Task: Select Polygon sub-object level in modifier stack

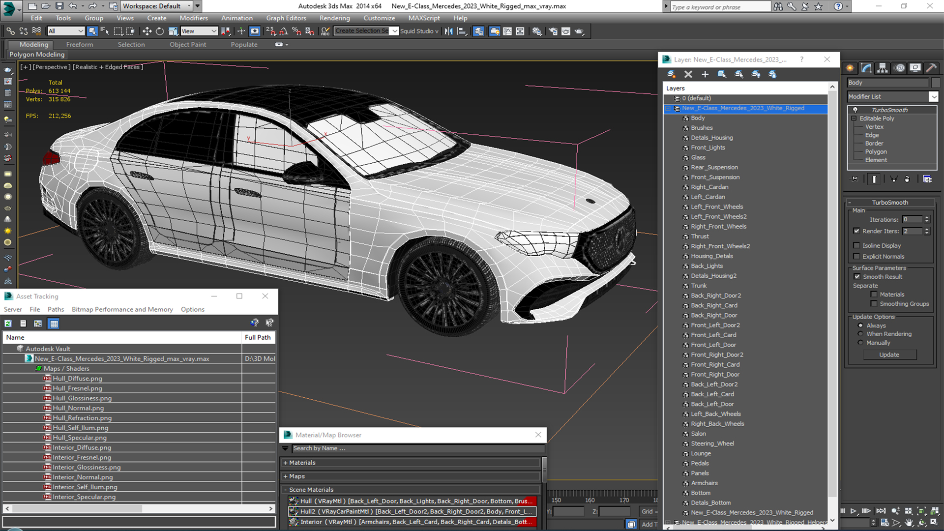Action: [876, 152]
